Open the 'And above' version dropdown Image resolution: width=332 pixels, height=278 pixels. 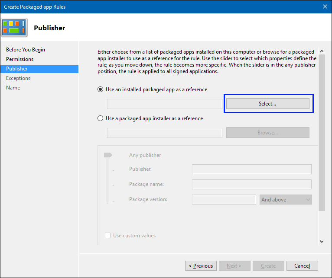[x=286, y=200]
